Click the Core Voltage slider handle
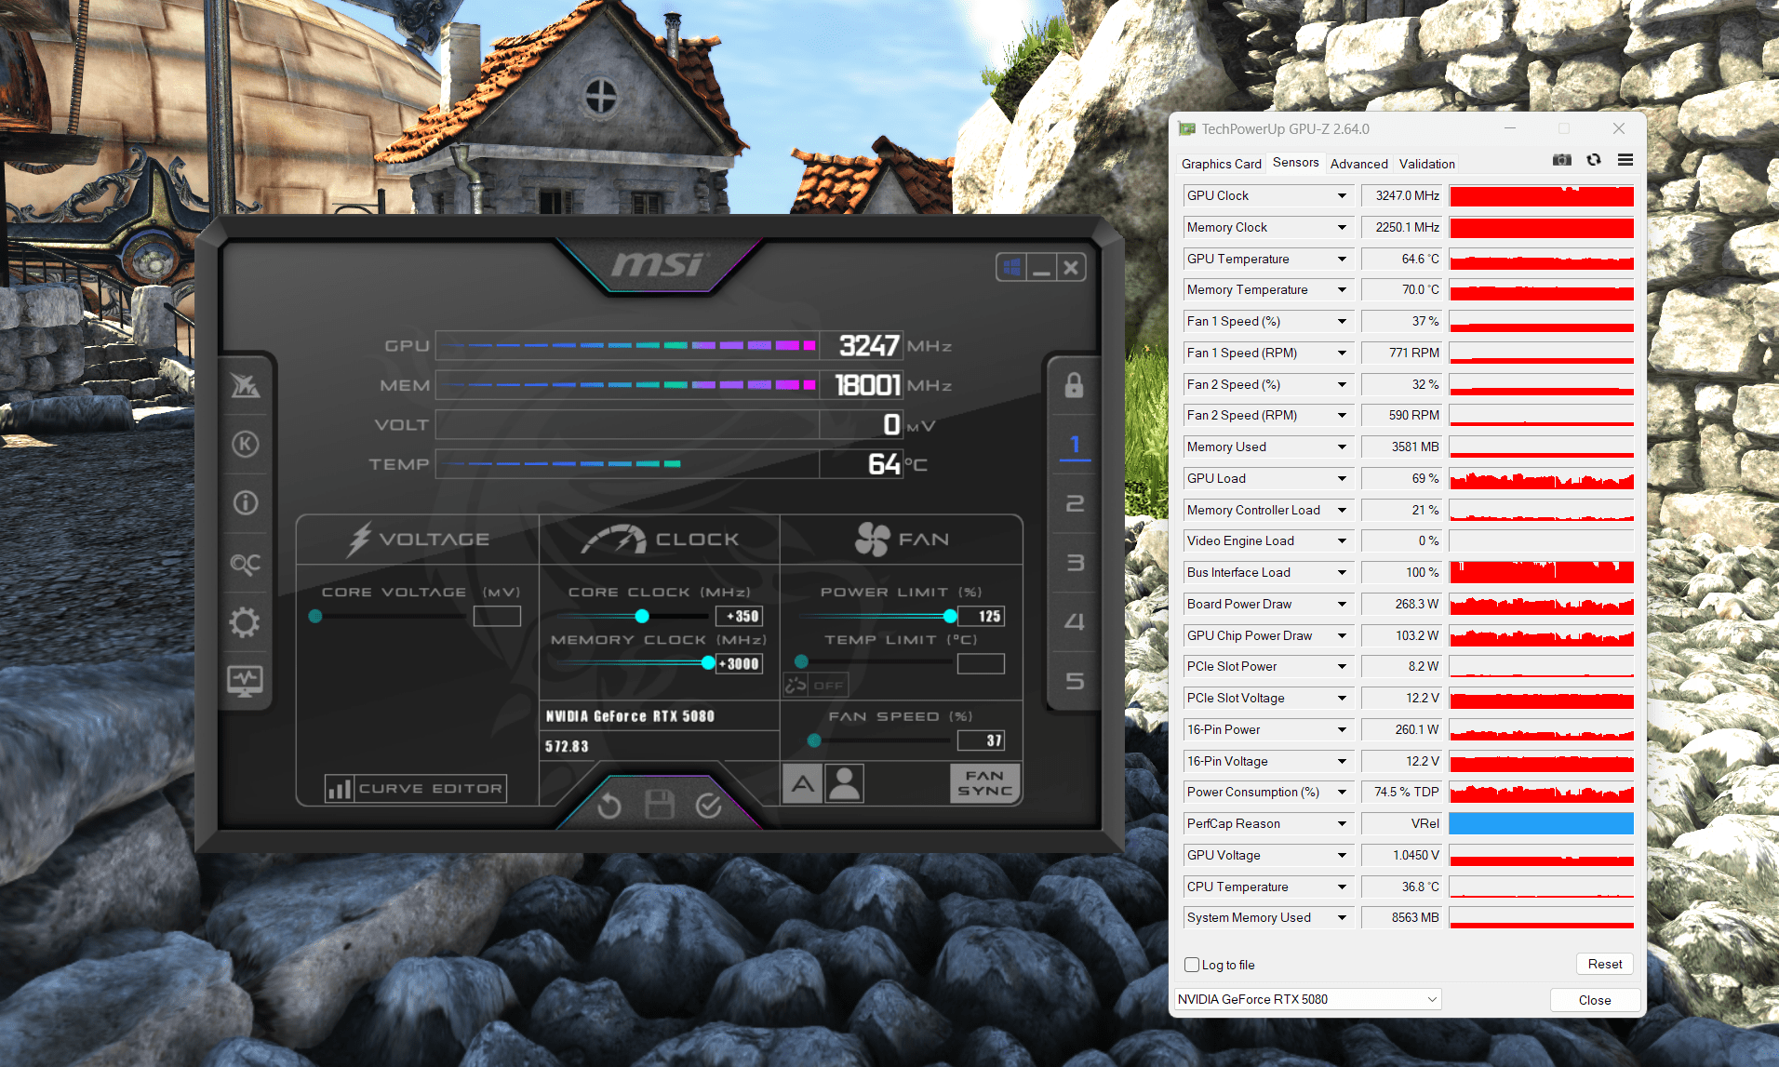Image resolution: width=1779 pixels, height=1067 pixels. [315, 616]
